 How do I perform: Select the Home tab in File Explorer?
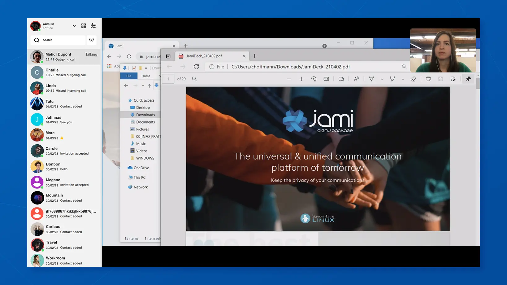pos(146,76)
